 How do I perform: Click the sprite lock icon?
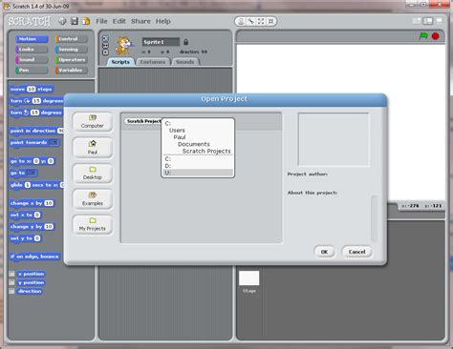(185, 42)
